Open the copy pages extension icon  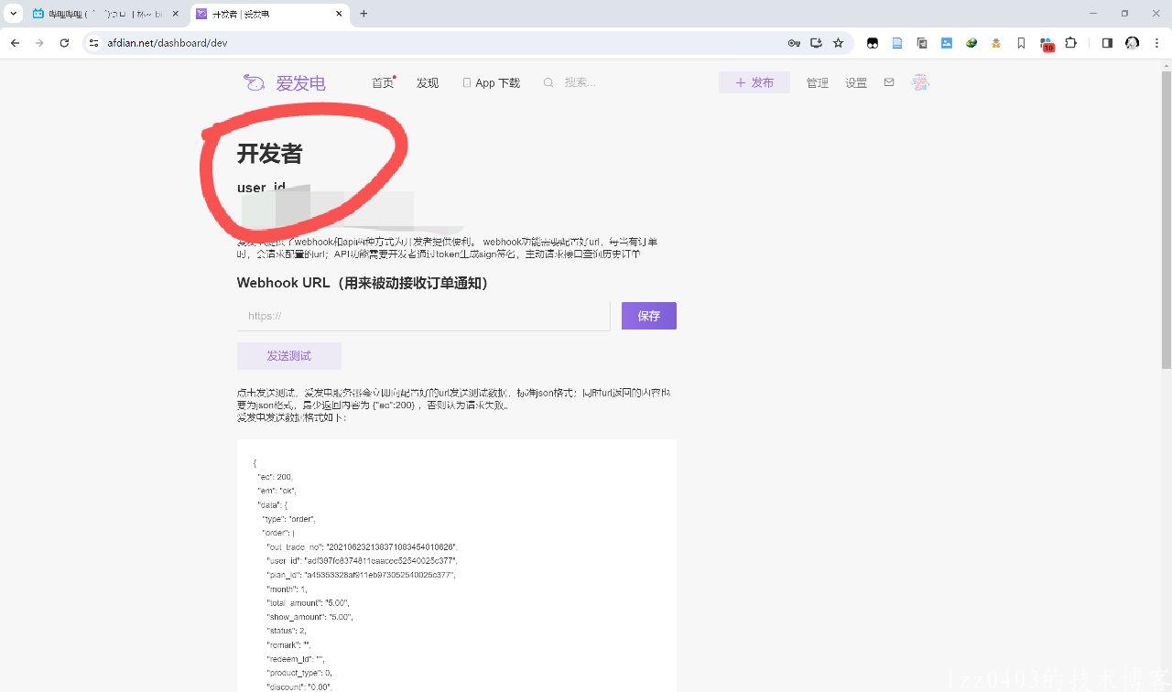coord(922,43)
